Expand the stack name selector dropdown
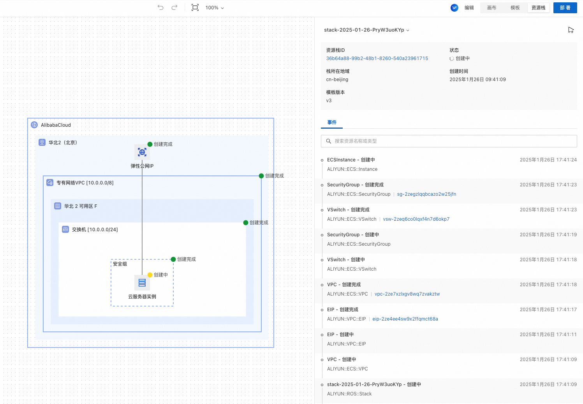This screenshot has width=583, height=404. pyautogui.click(x=366, y=30)
